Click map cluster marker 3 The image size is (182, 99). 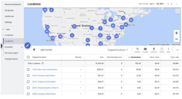72,35
